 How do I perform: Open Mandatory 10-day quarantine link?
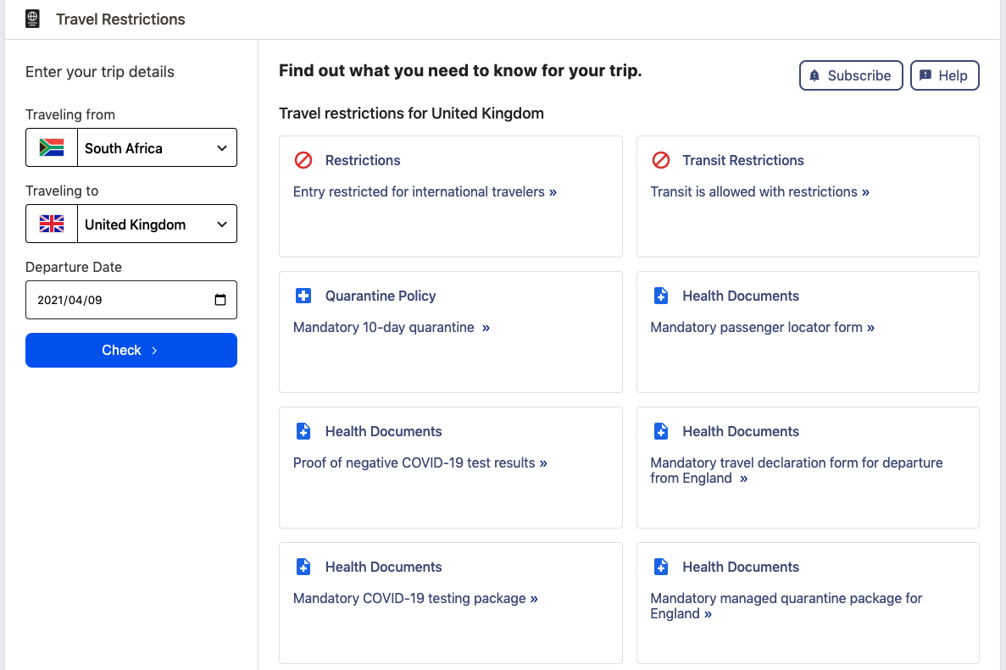click(x=392, y=327)
